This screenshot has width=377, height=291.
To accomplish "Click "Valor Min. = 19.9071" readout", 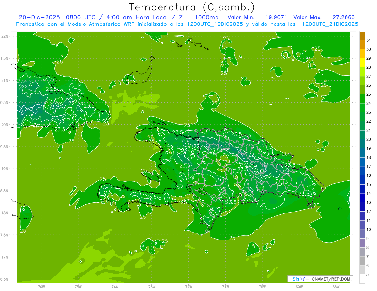I will point(257,17).
